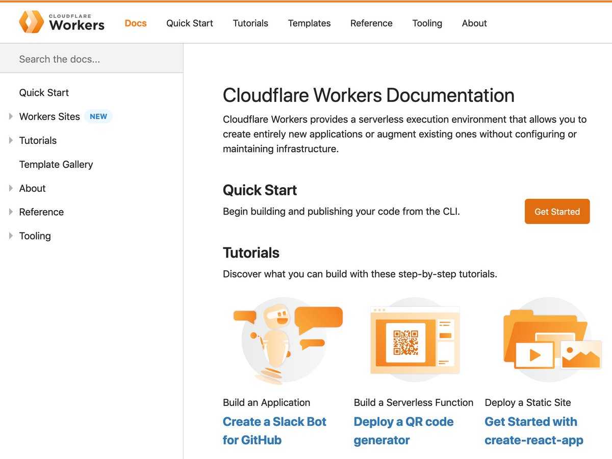Image resolution: width=612 pixels, height=459 pixels.
Task: Open Workers Sites sidebar entry
Action: (49, 116)
